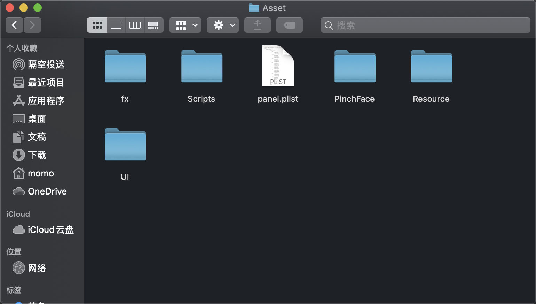Switch to gallery view
Image resolution: width=536 pixels, height=304 pixels.
(154, 25)
